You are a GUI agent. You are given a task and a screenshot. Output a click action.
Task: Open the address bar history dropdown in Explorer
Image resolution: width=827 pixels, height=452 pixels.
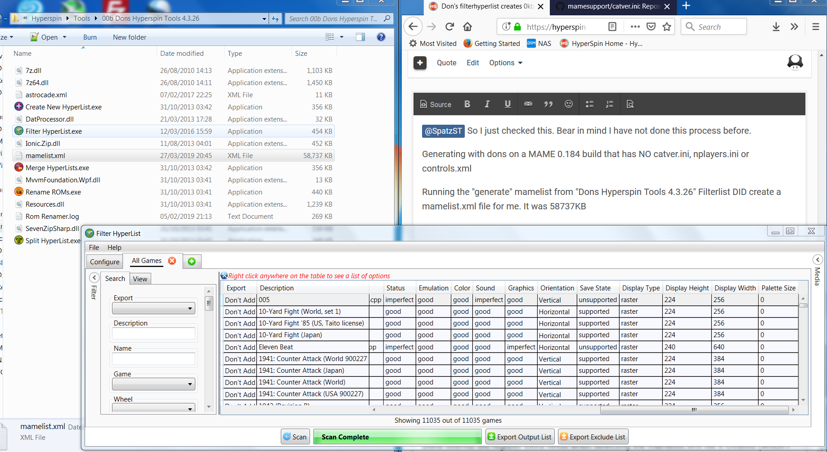tap(264, 18)
